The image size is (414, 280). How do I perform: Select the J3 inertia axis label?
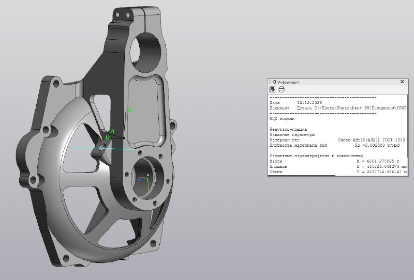[130, 110]
